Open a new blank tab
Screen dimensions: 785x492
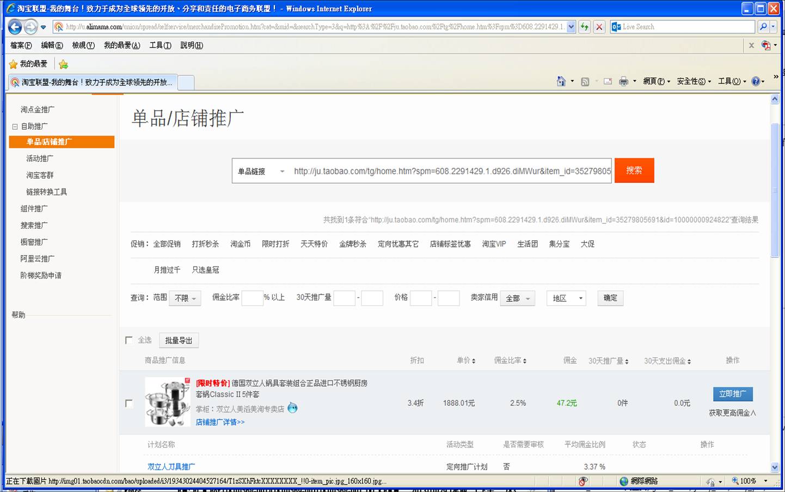coord(186,82)
